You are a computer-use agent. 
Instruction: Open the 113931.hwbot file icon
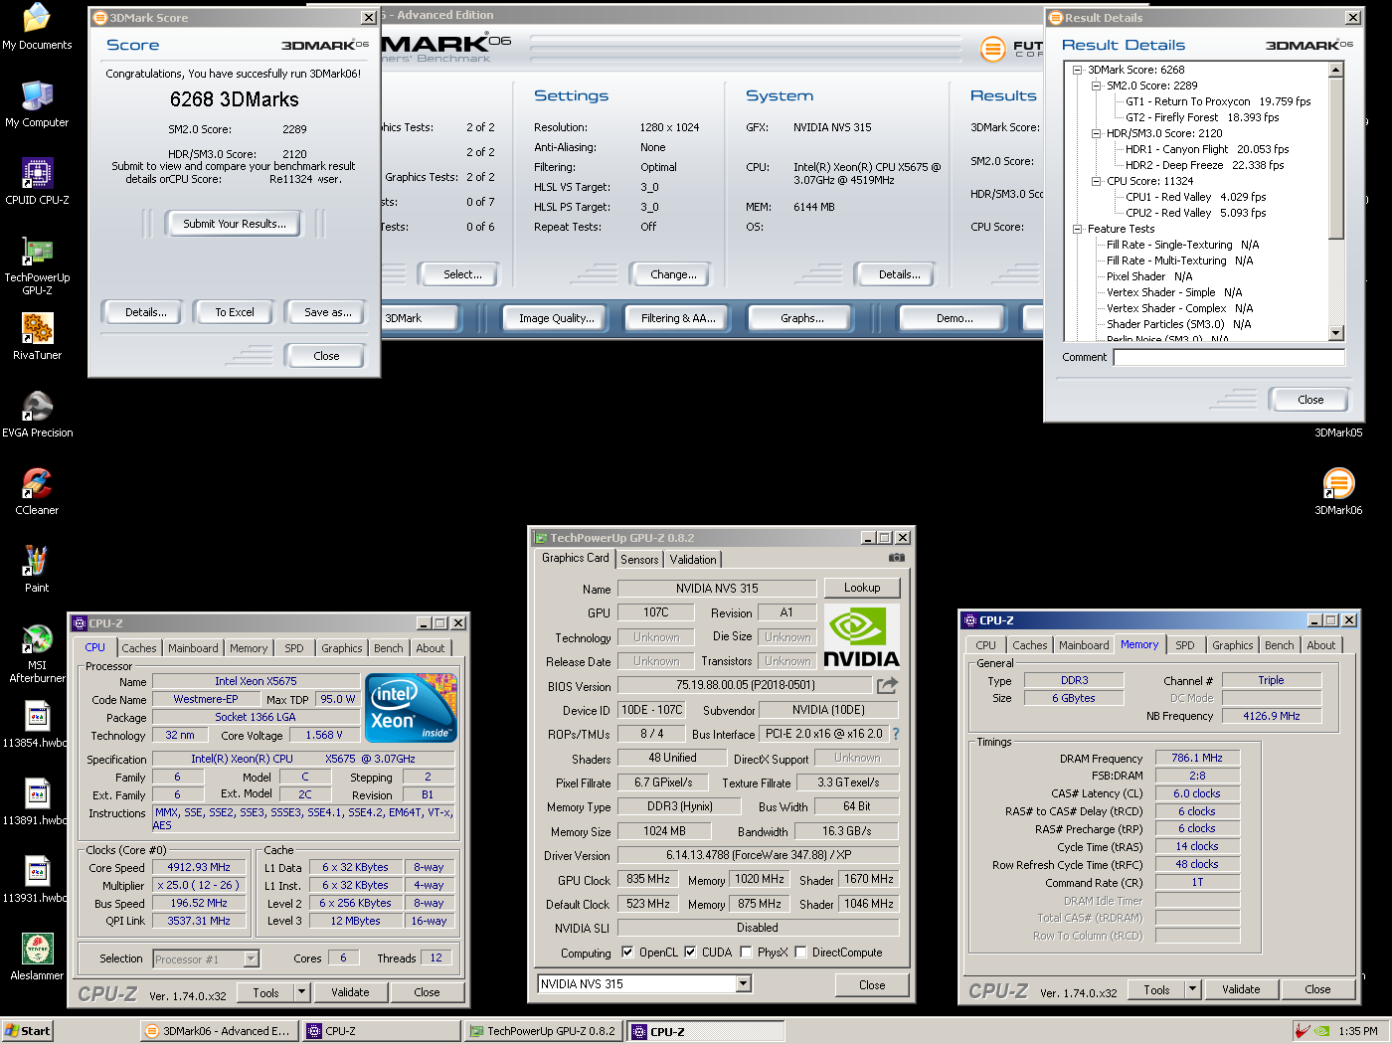click(x=37, y=880)
